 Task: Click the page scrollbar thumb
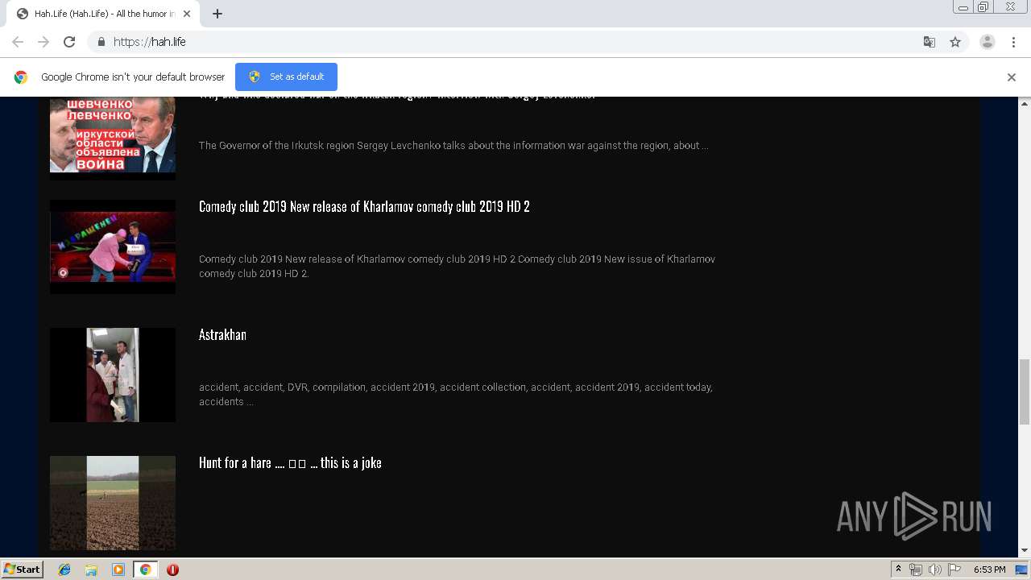pyautogui.click(x=1025, y=391)
